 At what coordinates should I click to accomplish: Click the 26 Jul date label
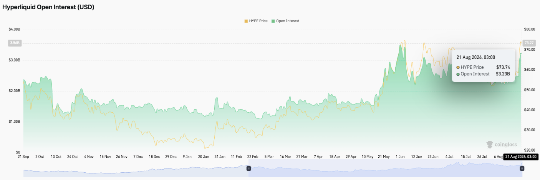pyautogui.click(x=482, y=157)
